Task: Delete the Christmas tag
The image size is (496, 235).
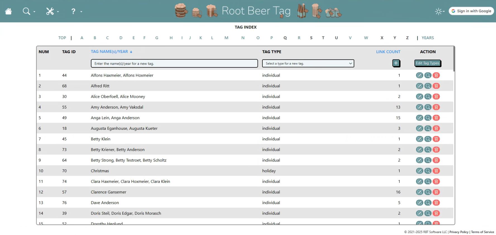Action: click(x=436, y=171)
